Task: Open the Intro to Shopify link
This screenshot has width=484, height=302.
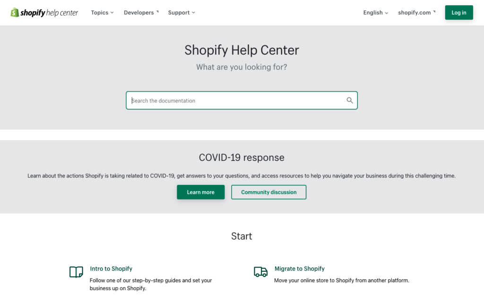Action: (111, 268)
